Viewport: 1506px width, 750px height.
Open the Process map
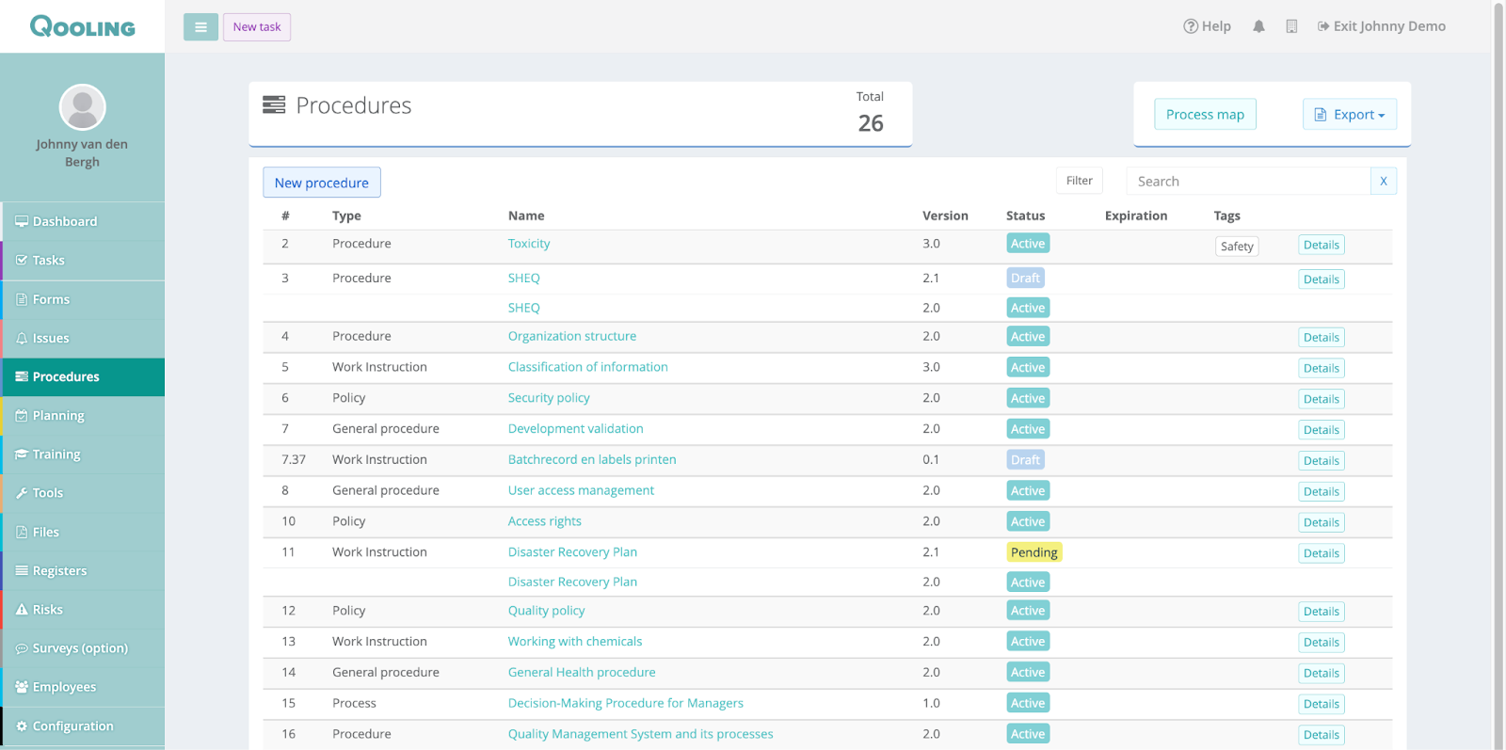pos(1205,114)
